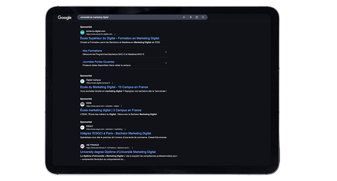Screen dimensions: 337x181
Task: Go to Google home via the logo
Action: click(65, 18)
